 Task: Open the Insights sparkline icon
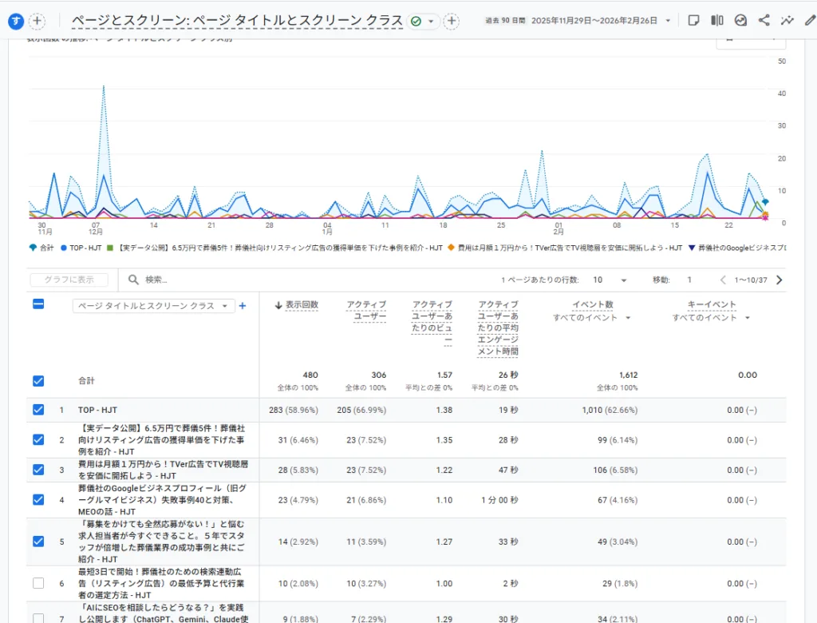pyautogui.click(x=787, y=20)
